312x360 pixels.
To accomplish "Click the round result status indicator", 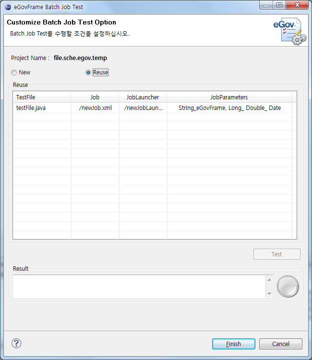I will (x=288, y=287).
